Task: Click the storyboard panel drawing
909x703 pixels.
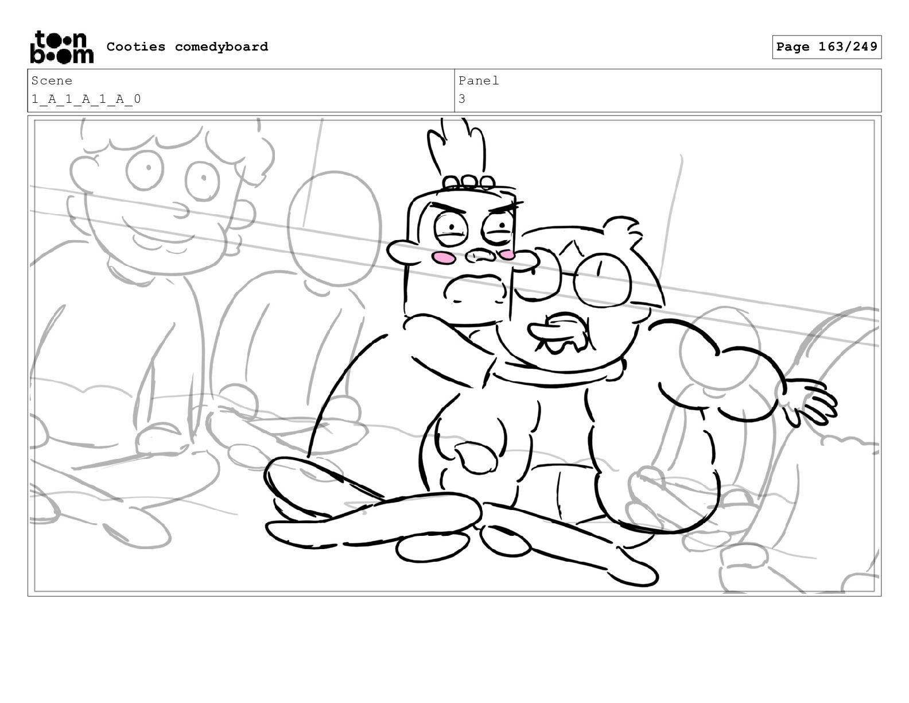Action: [454, 356]
